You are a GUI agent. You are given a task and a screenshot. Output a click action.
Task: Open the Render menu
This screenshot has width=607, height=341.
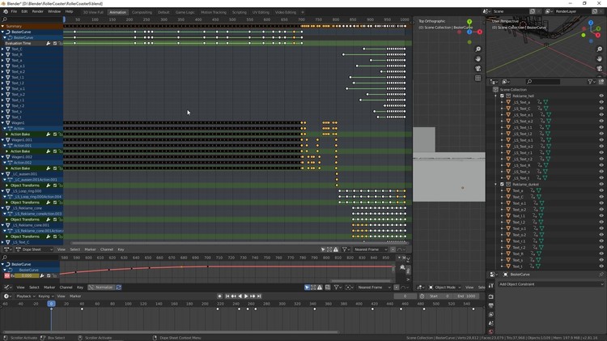37,12
